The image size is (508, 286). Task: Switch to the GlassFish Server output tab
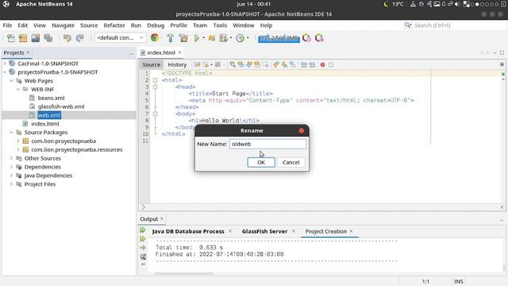tap(264, 231)
